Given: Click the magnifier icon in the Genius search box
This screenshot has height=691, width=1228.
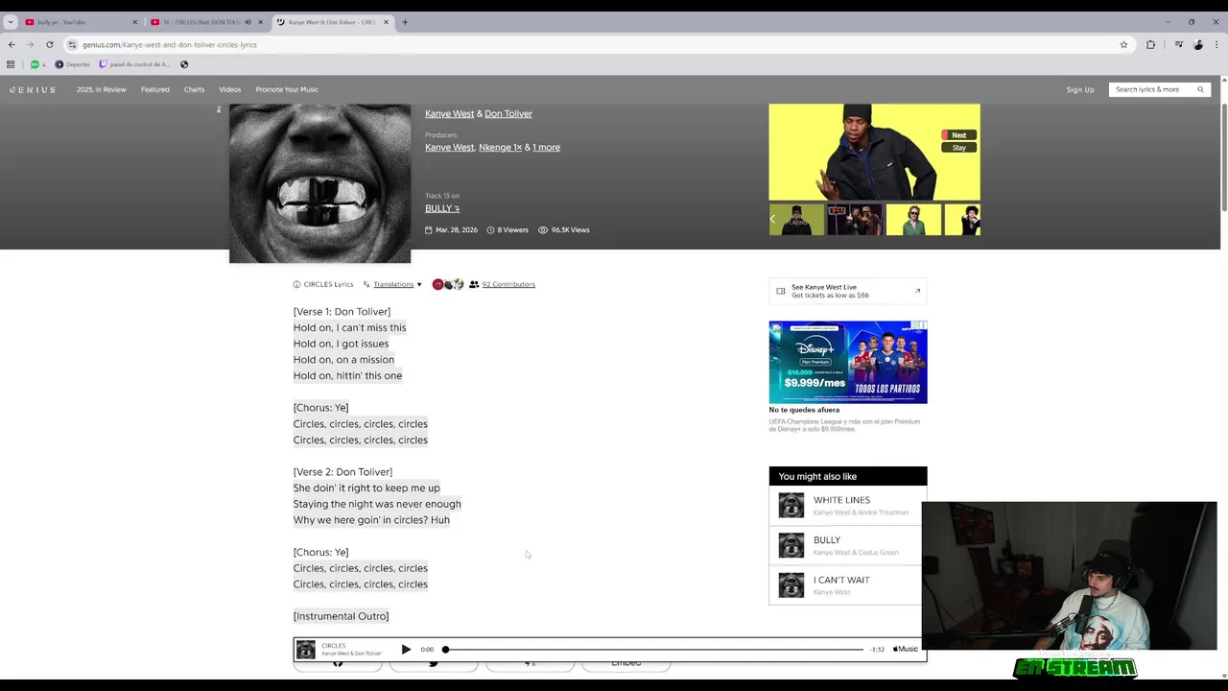Looking at the screenshot, I should 1200,89.
